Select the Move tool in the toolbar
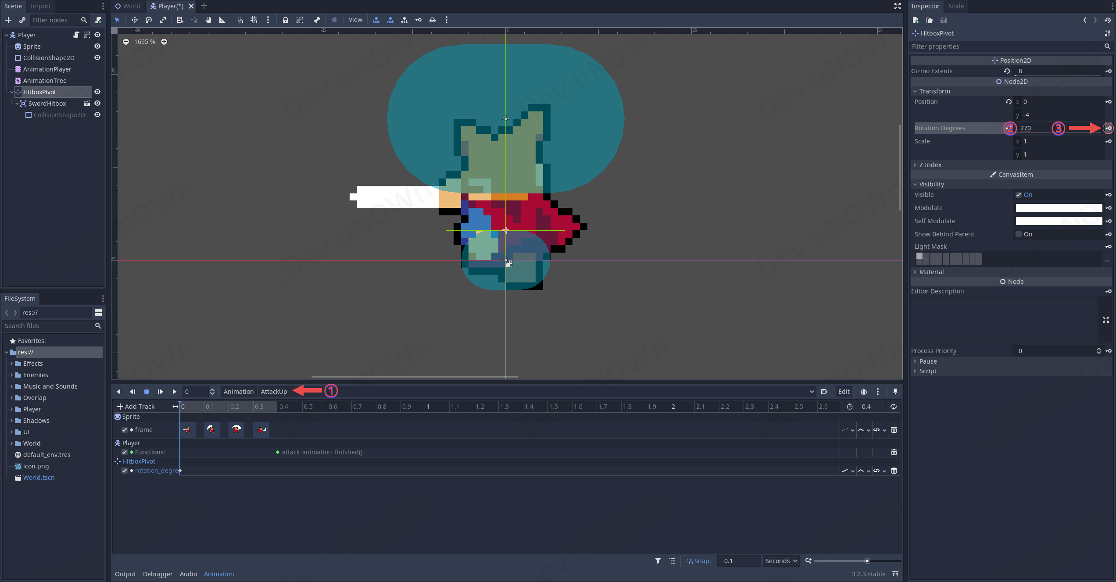The width and height of the screenshot is (1116, 582). coord(134,20)
